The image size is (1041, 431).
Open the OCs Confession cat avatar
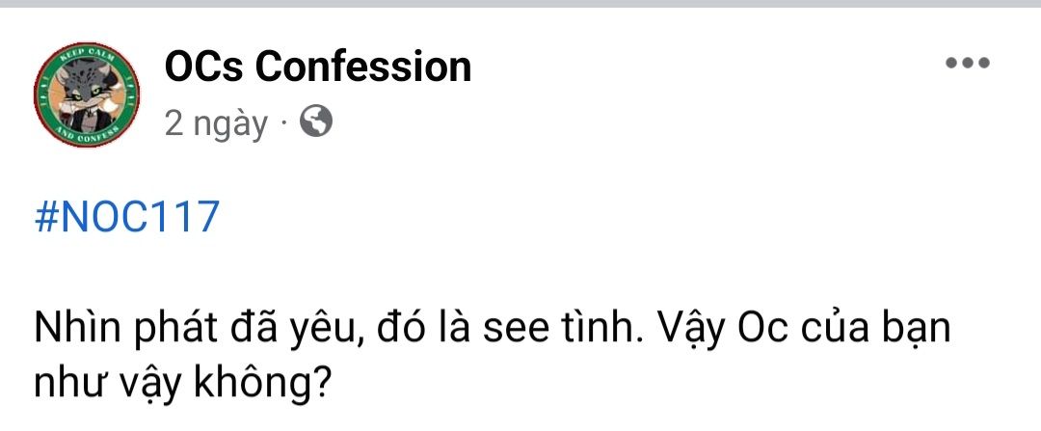(x=87, y=94)
